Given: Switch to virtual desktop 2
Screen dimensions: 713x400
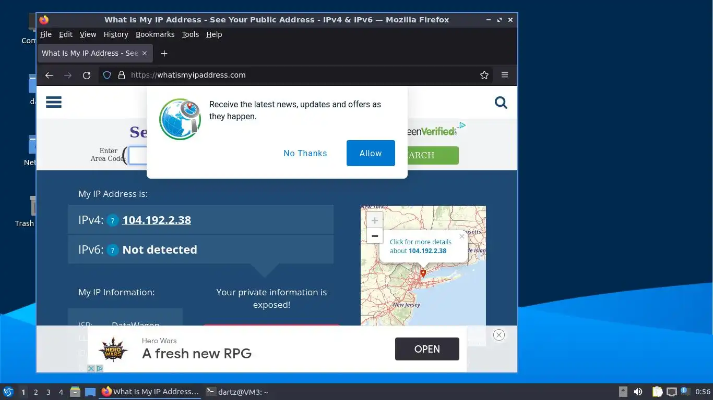Looking at the screenshot, I should (36, 392).
